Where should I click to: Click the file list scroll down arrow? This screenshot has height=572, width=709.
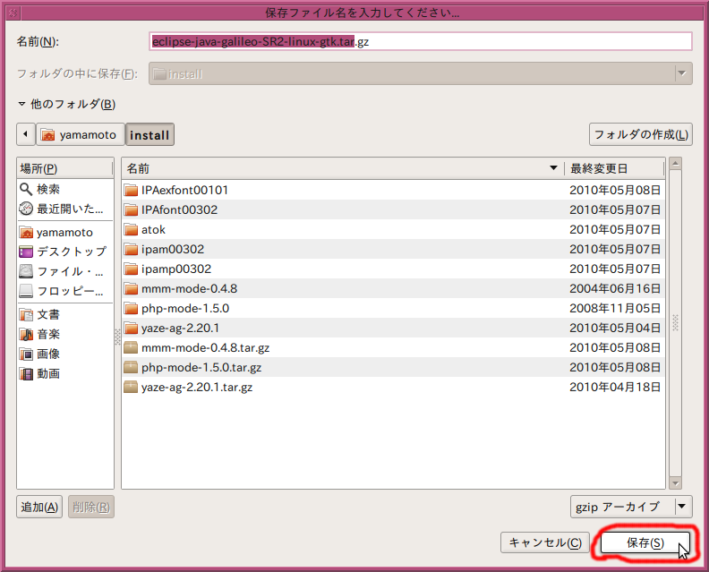coord(675,483)
